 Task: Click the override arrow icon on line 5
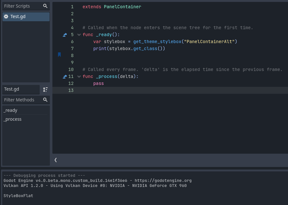[x=65, y=35]
